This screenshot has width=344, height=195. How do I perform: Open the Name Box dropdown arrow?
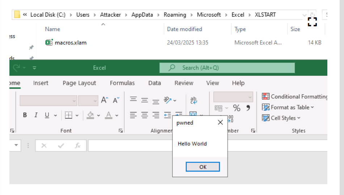[16, 145]
